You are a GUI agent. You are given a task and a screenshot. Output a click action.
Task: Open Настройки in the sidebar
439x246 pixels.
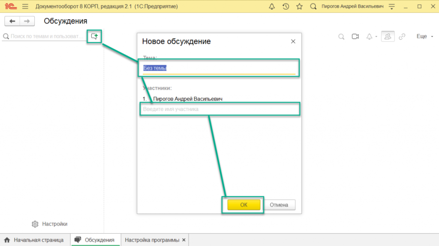pyautogui.click(x=50, y=224)
